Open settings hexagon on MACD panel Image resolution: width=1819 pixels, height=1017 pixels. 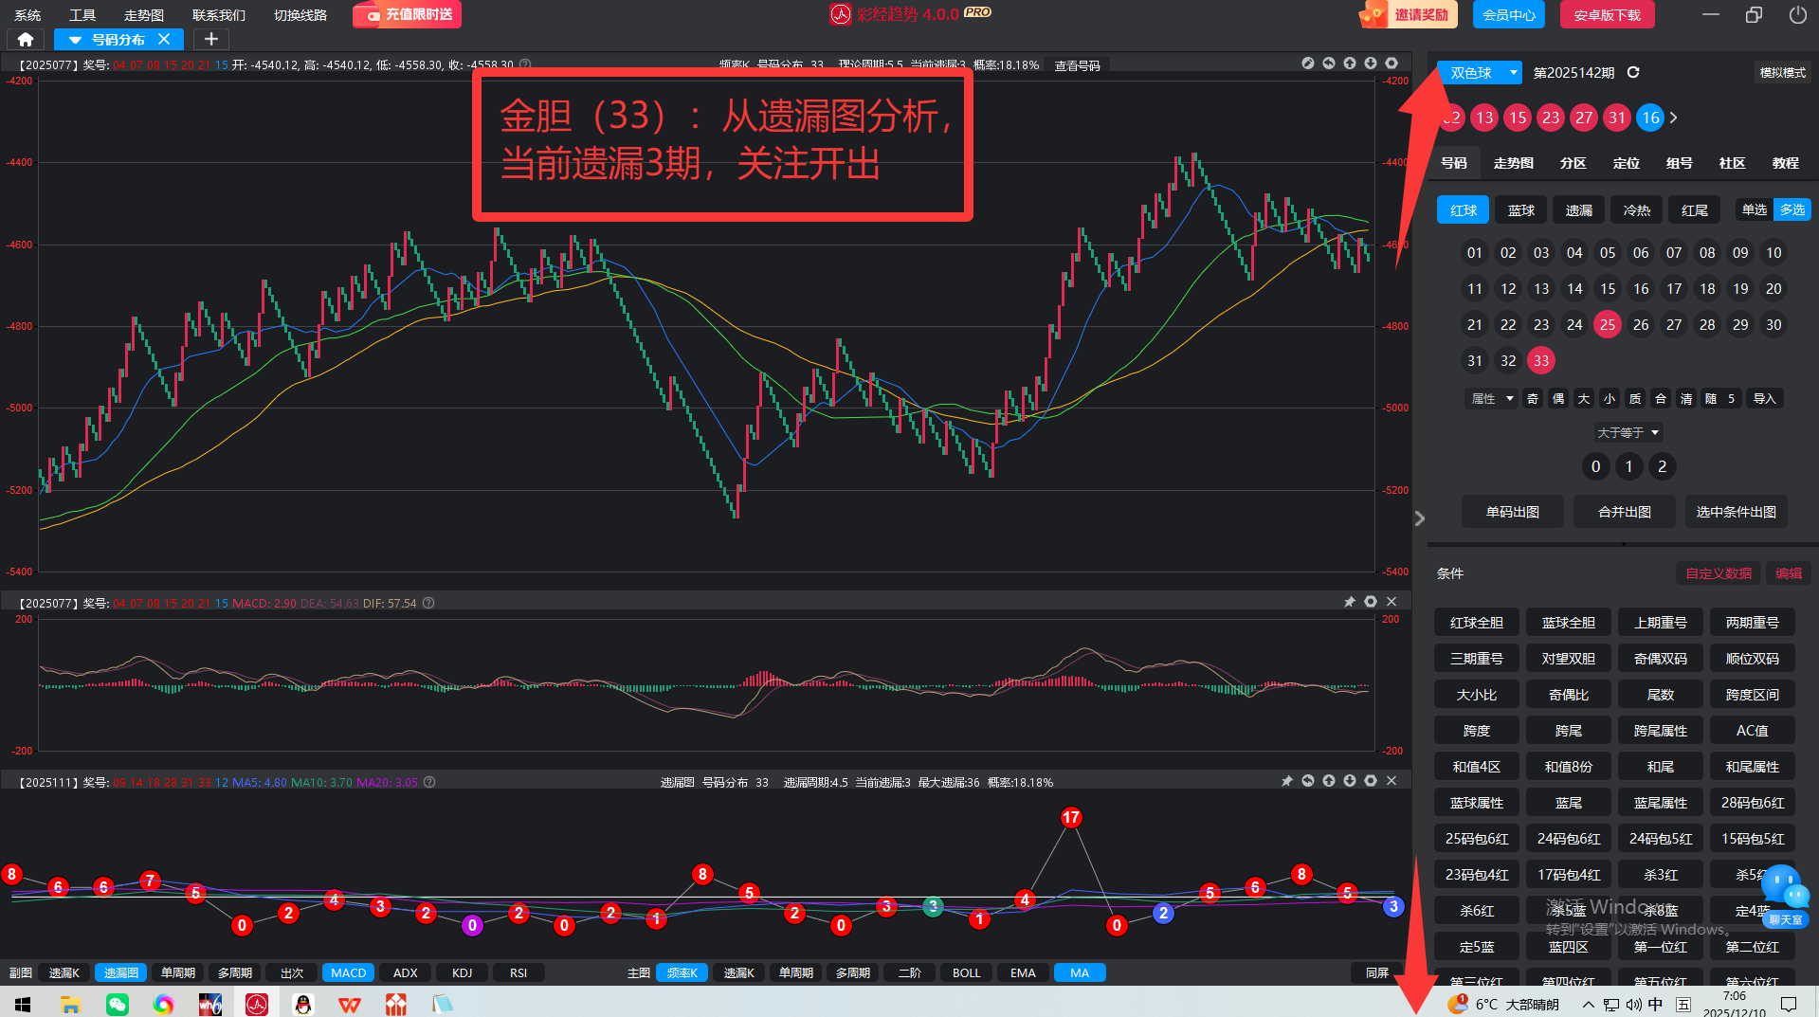pyautogui.click(x=1371, y=602)
